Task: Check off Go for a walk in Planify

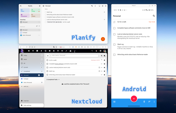Action: pyautogui.click(x=46, y=22)
